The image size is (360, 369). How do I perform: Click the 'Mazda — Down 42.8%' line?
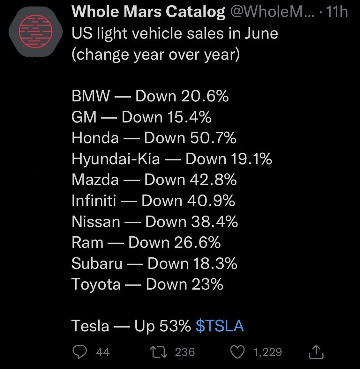coord(154,180)
